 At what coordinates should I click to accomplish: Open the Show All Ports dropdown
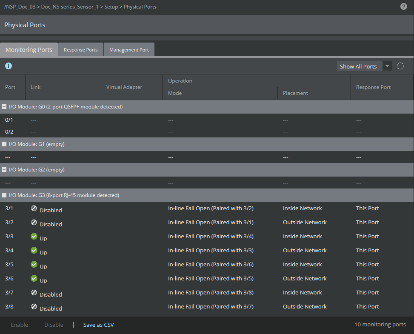364,66
